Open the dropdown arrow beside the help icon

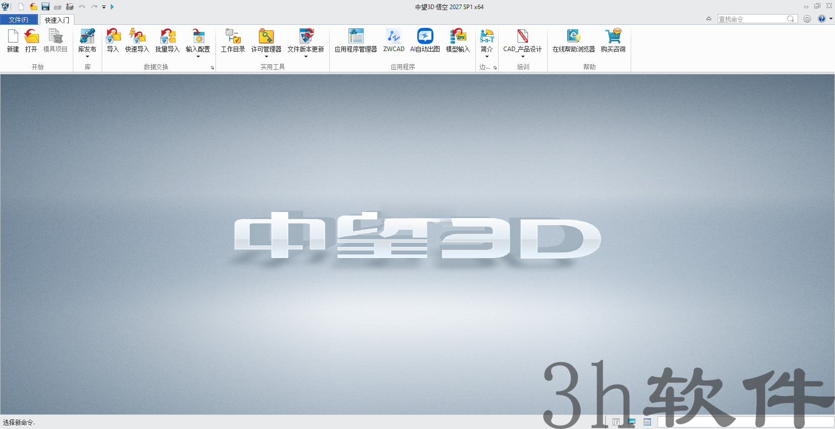pyautogui.click(x=831, y=19)
